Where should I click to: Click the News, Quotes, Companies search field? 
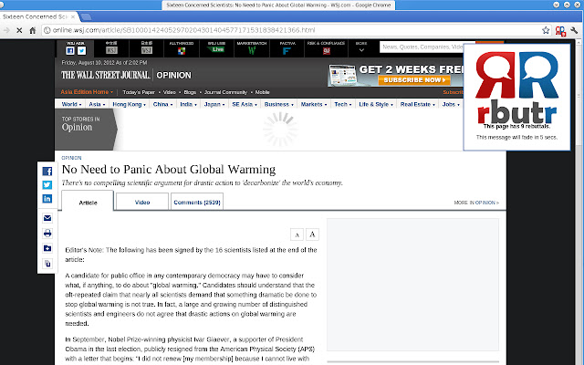click(420, 46)
